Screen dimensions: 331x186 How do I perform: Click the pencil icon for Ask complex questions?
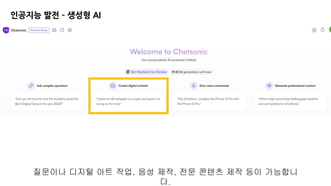tap(31, 86)
